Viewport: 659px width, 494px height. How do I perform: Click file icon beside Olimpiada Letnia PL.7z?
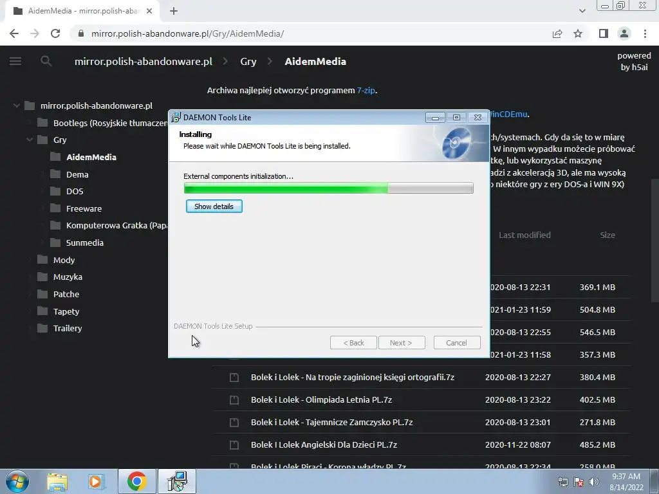click(x=234, y=399)
